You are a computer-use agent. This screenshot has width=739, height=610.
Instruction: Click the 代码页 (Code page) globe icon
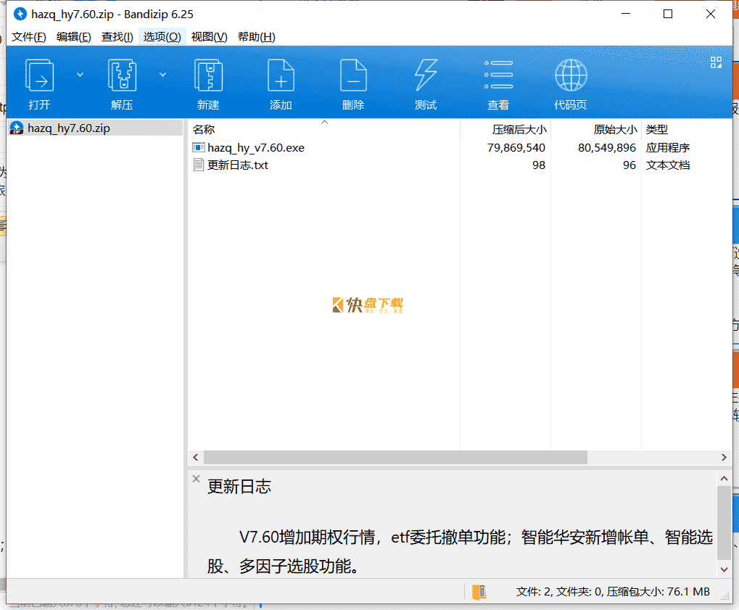coord(571,75)
